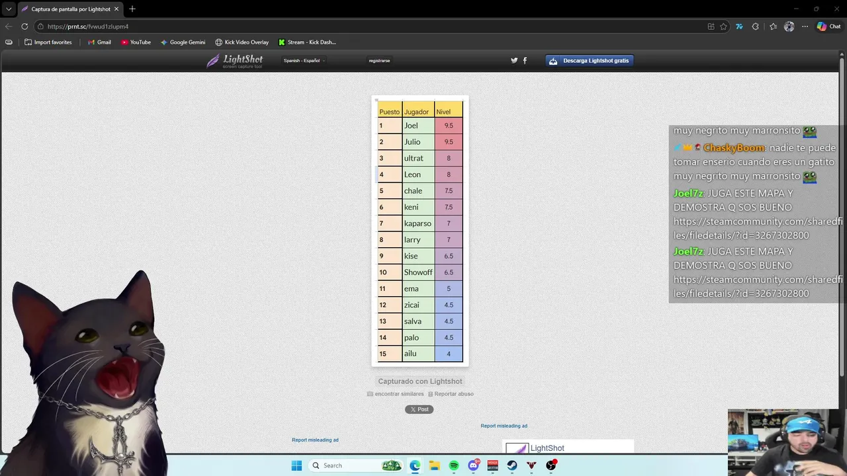The image size is (847, 476).
Task: Open the Settings and more ellipsis menu
Action: pyautogui.click(x=805, y=26)
